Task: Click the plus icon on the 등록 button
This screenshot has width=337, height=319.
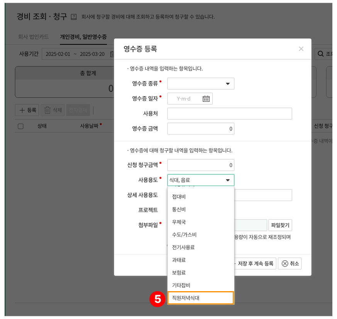Action: [22, 110]
